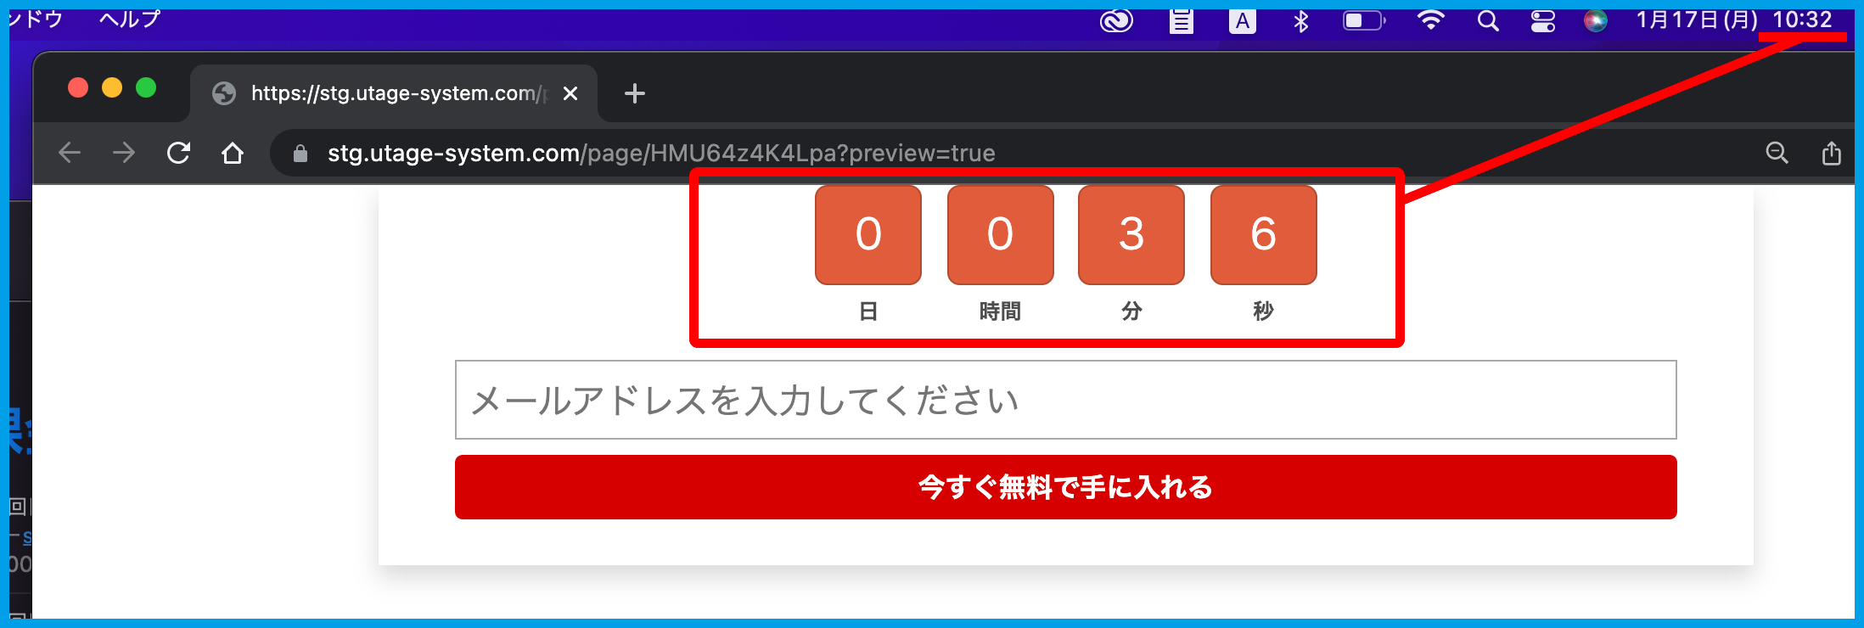Reload the current page

(178, 153)
